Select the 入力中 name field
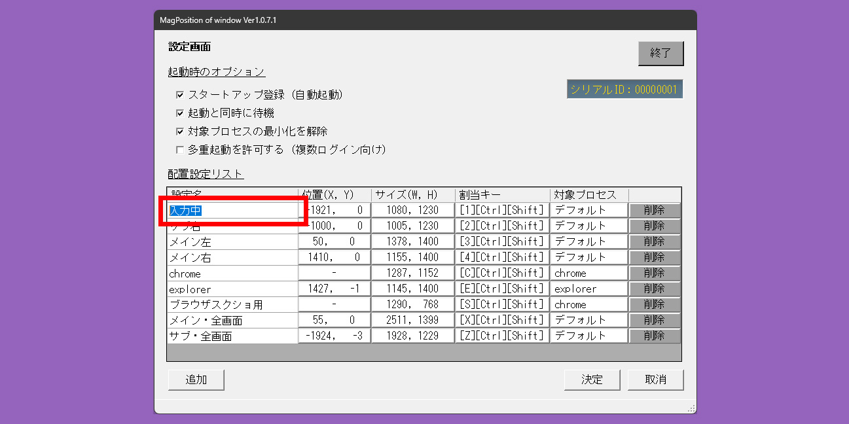 (232, 210)
